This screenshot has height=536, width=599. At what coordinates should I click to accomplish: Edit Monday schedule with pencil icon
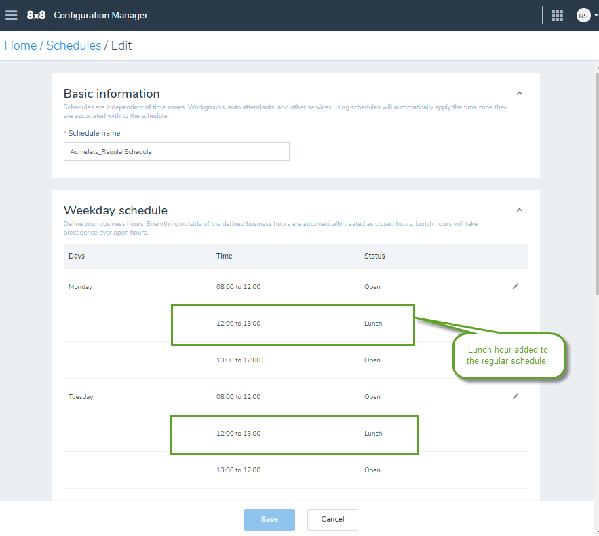pyautogui.click(x=516, y=286)
